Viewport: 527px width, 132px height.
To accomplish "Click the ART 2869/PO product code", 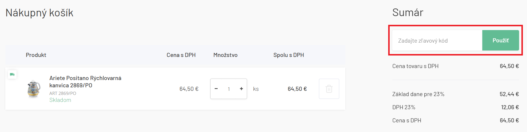I will pyautogui.click(x=63, y=93).
